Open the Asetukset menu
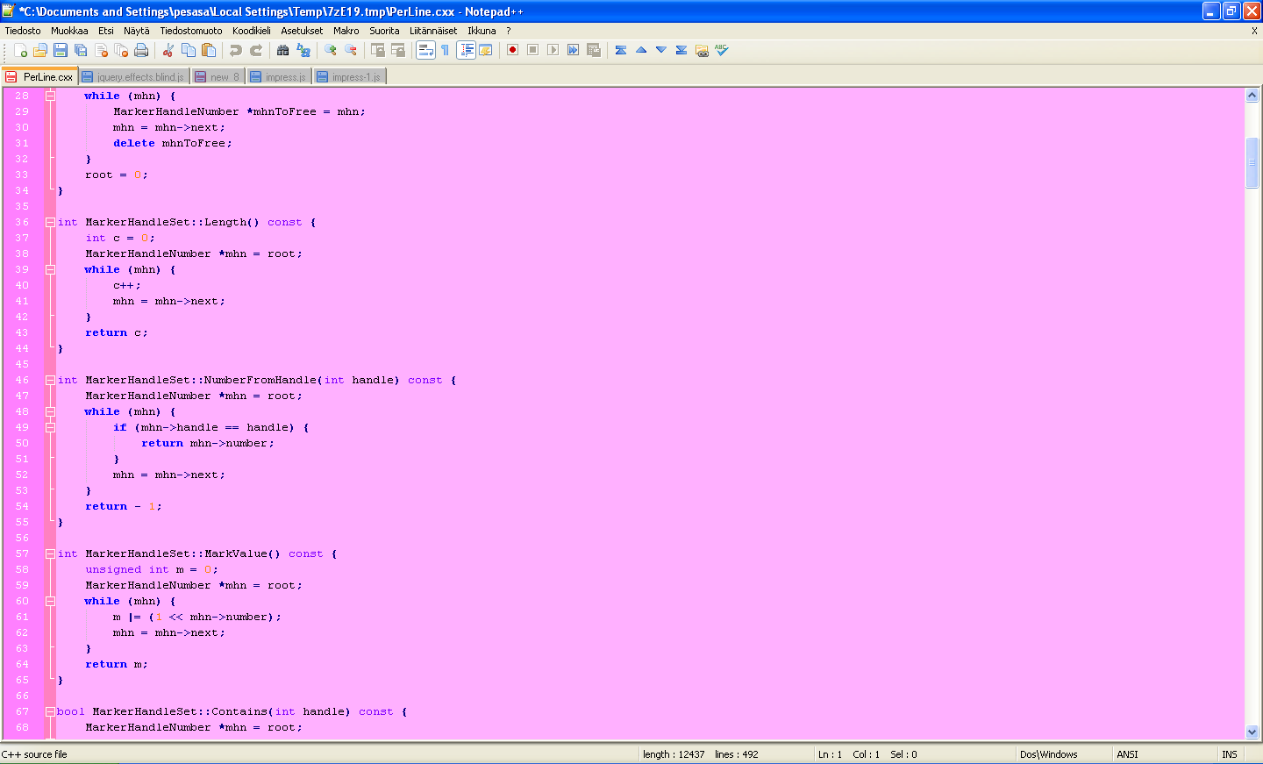Viewport: 1263px width, 764px height. 302,31
